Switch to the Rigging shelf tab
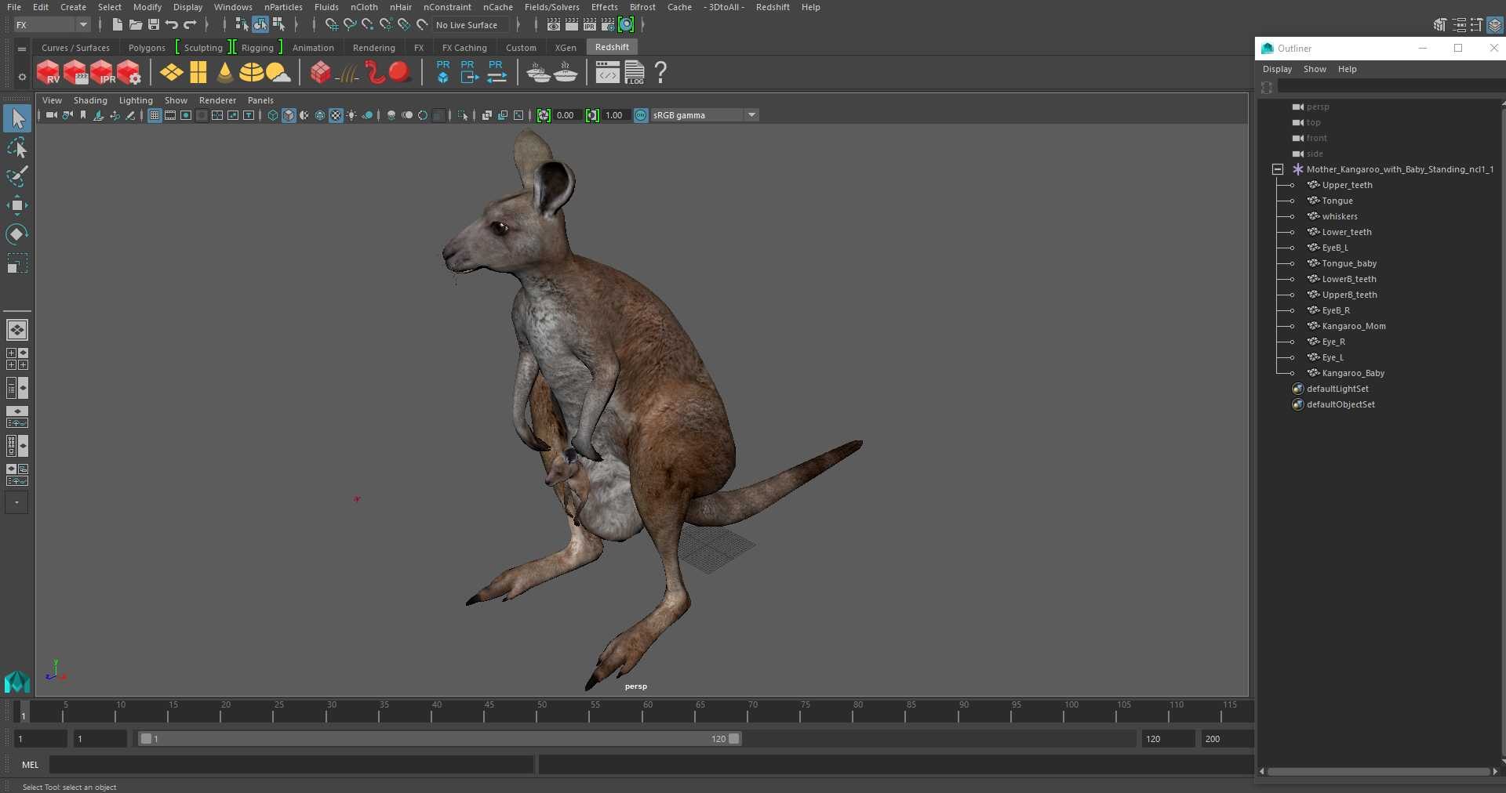The height and width of the screenshot is (793, 1506). point(257,48)
